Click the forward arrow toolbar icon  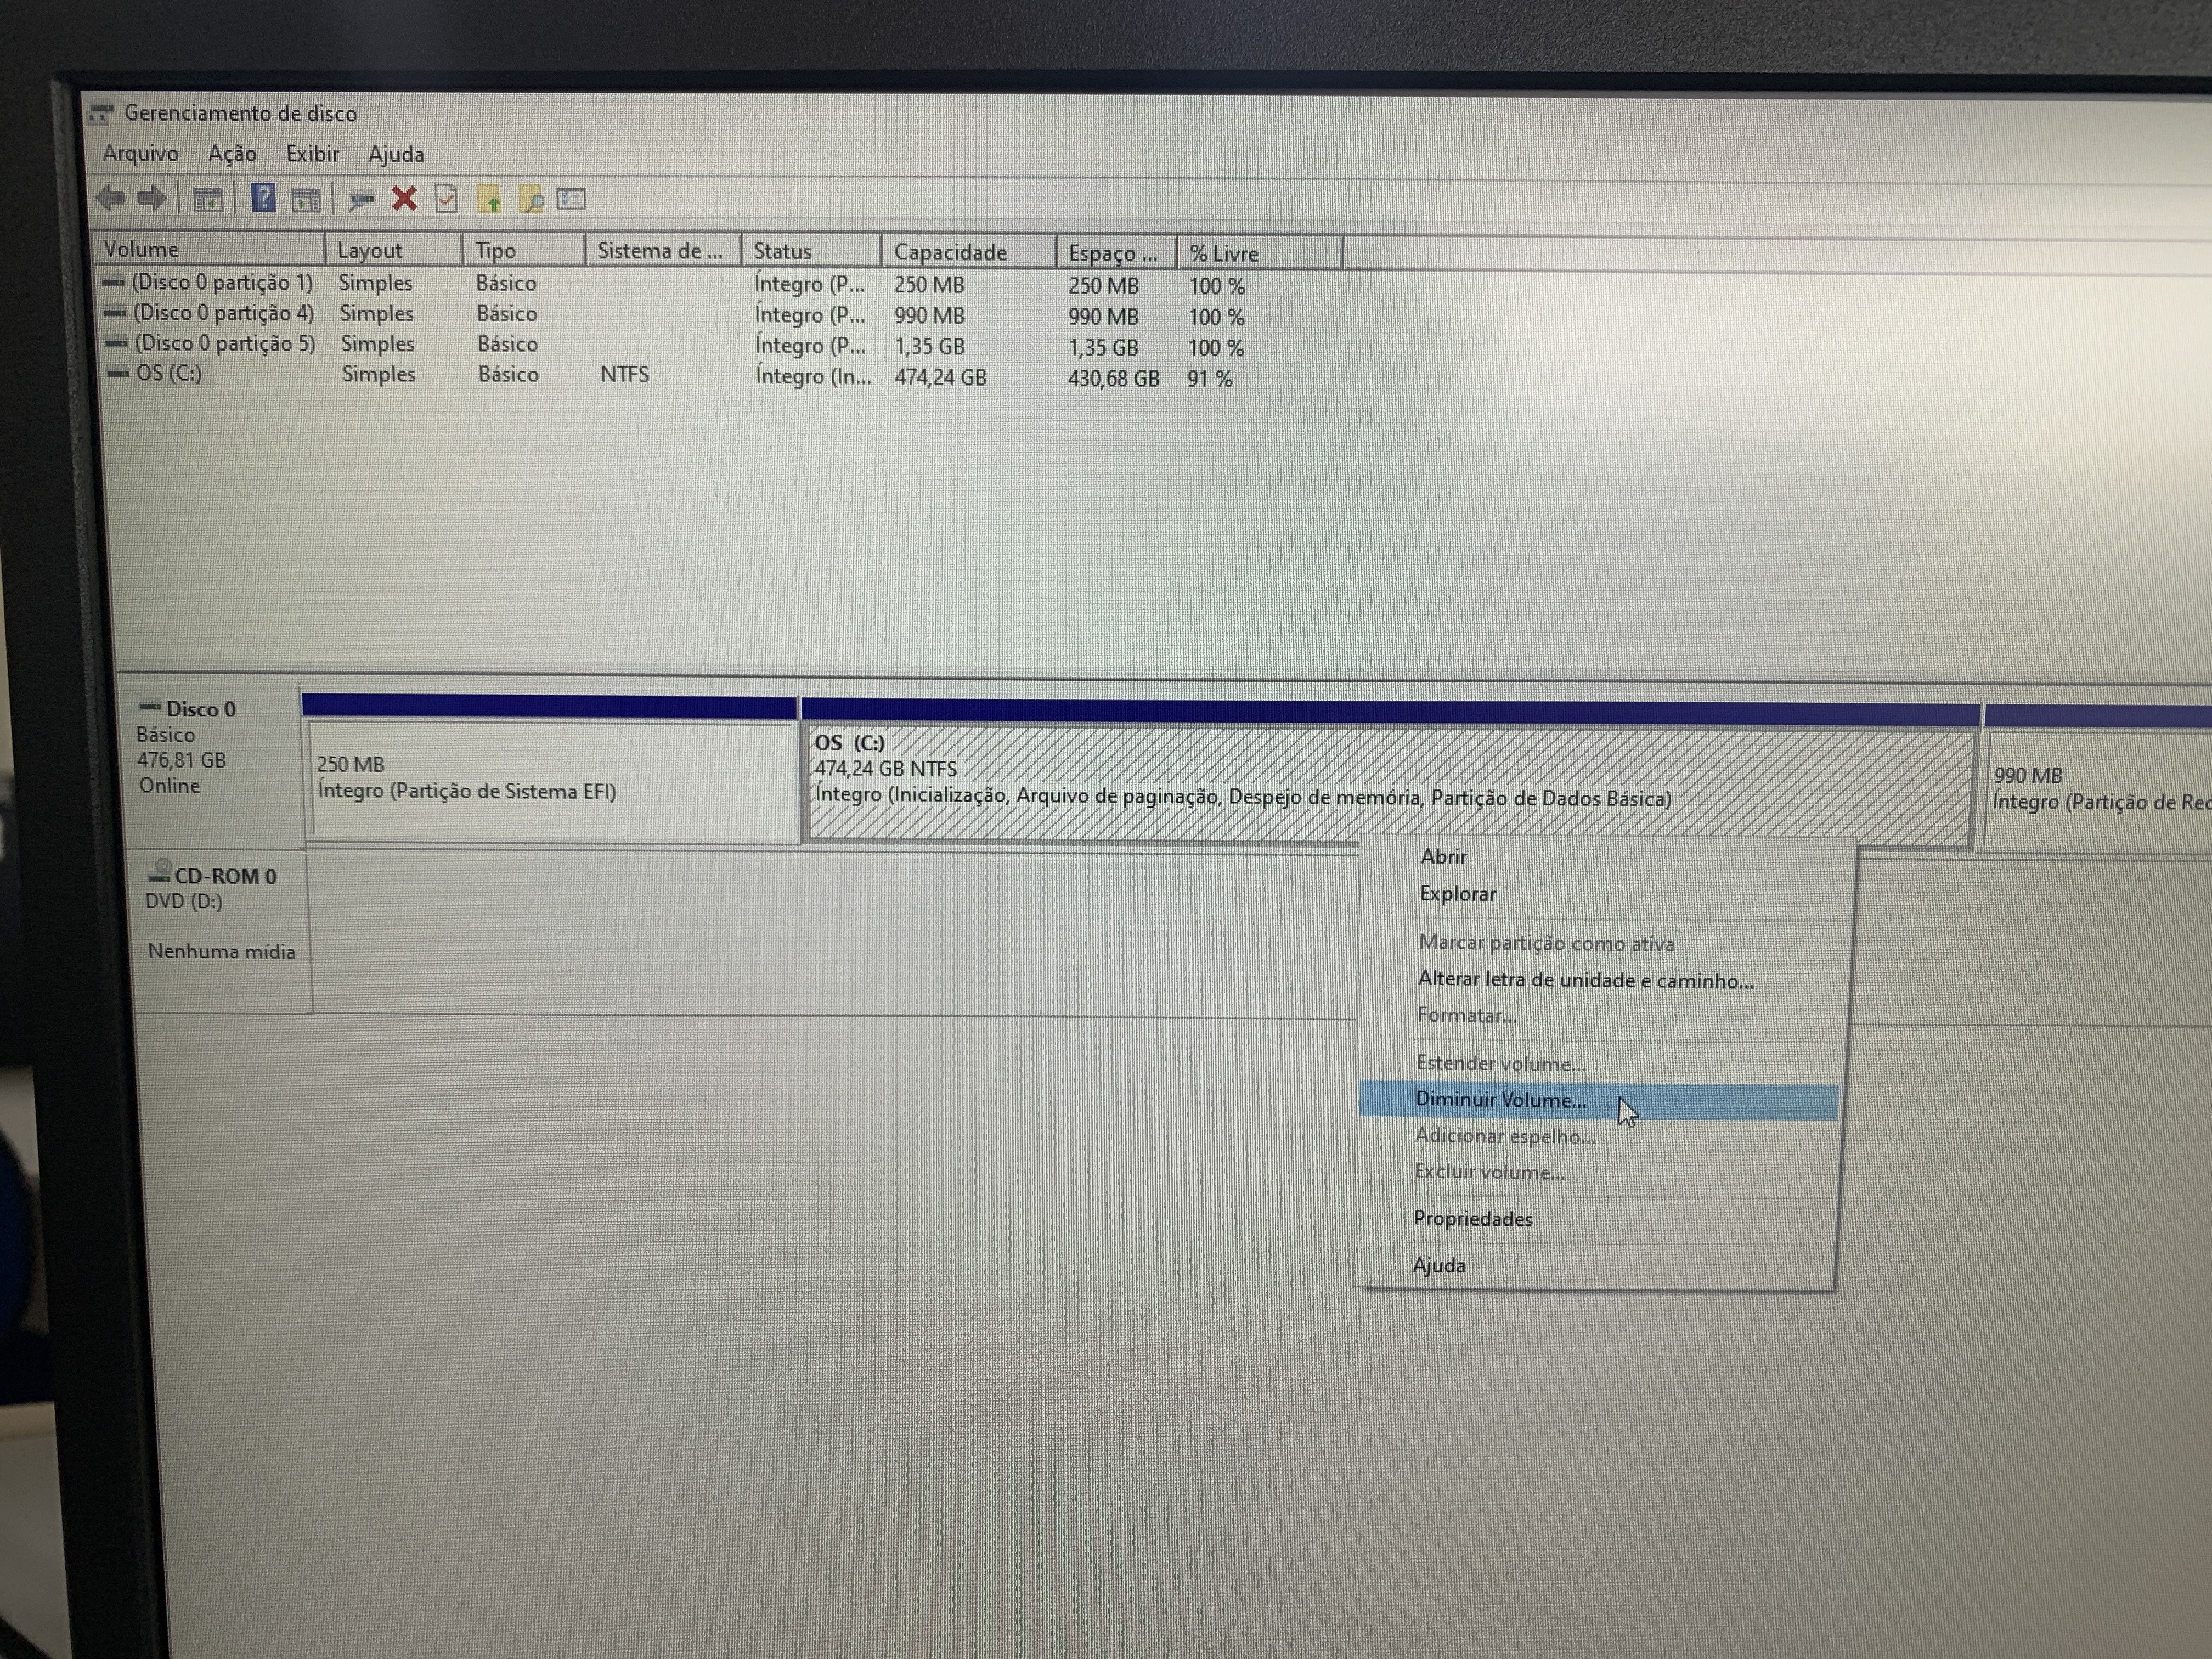tap(152, 198)
